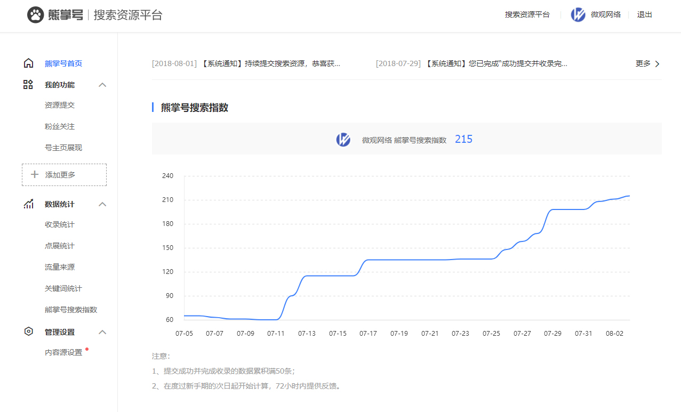Click 退出 to log out
This screenshot has width=681, height=412.
pos(645,14)
